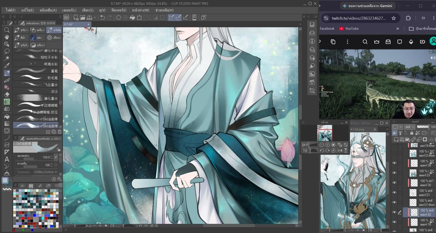Open Facebook bookmark in Chrome
436x233 pixels.
327,29
